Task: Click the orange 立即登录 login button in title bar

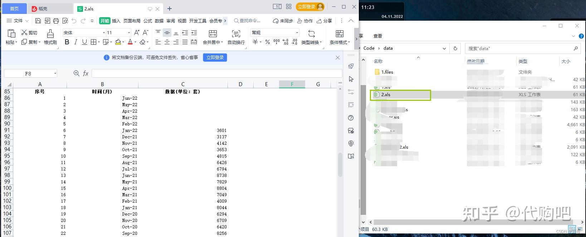Action: pos(310,6)
